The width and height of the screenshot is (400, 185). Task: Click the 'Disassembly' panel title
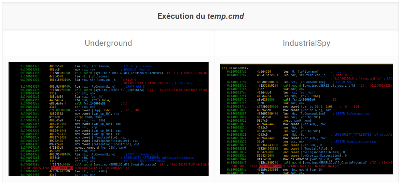pos(238,68)
